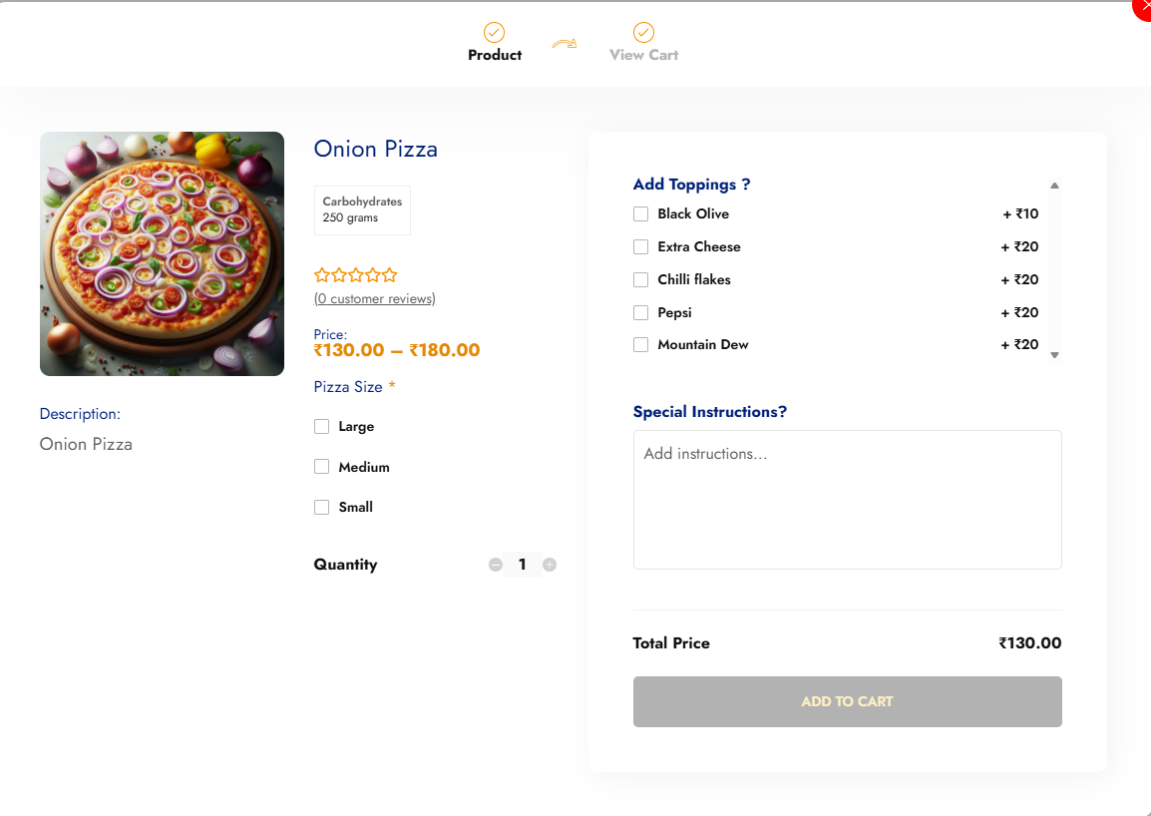Add Pepsi to the order
1151x816 pixels.
(641, 313)
